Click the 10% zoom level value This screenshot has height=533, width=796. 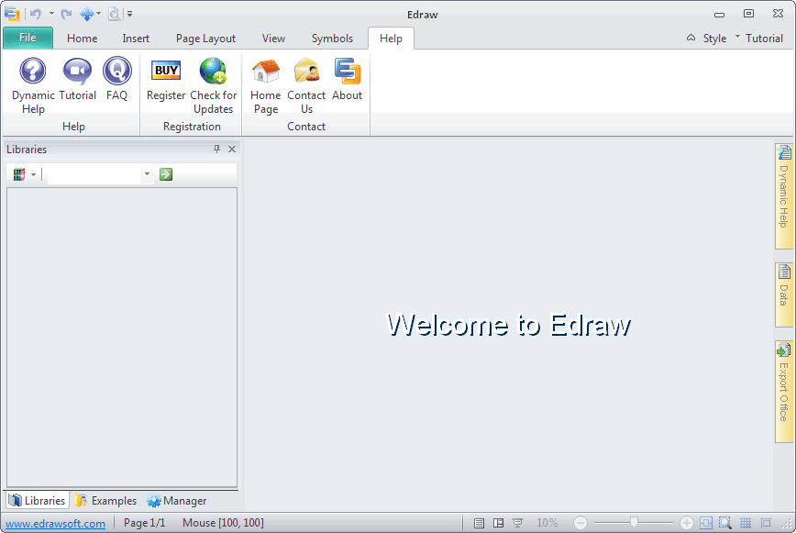[547, 523]
